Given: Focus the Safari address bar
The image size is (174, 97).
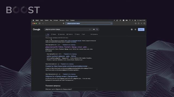Looking at the screenshot, I should [x=89, y=23].
